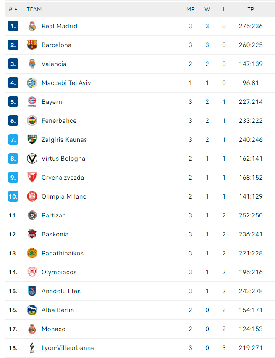Click the TP column header
The height and width of the screenshot is (358, 275).
pos(251,9)
